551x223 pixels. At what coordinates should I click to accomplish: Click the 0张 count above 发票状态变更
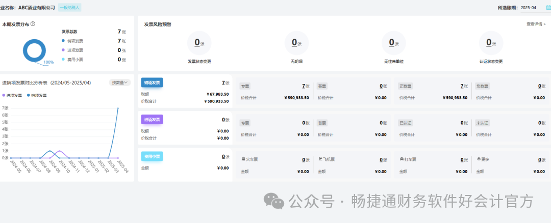point(199,43)
